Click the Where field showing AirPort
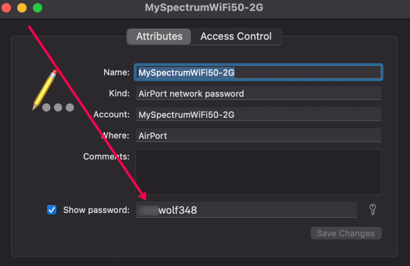 (x=258, y=136)
